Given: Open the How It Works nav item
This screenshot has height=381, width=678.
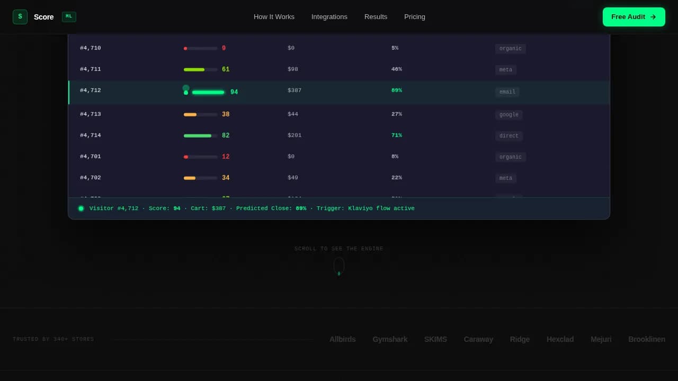Looking at the screenshot, I should [274, 16].
